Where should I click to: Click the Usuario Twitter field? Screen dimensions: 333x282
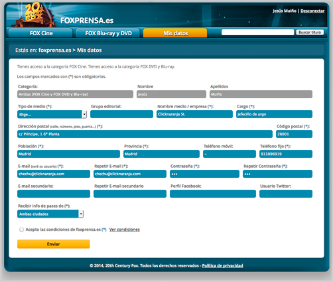pyautogui.click(x=286, y=194)
